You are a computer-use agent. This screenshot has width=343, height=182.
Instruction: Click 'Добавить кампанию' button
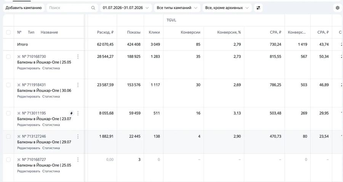[x=24, y=8]
